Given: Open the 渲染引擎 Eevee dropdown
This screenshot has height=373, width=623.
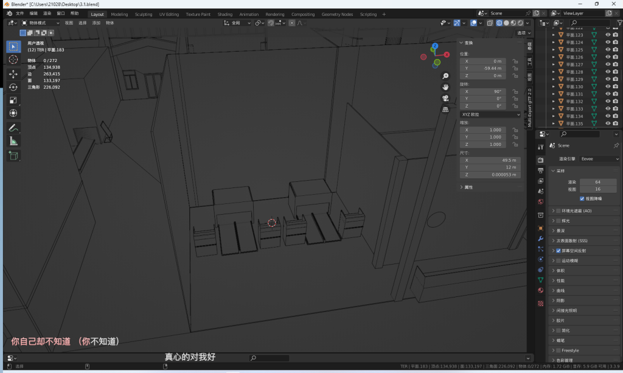Looking at the screenshot, I should 599,159.
